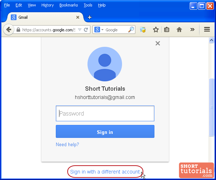Show more toolbar items via chevron

tap(192, 30)
